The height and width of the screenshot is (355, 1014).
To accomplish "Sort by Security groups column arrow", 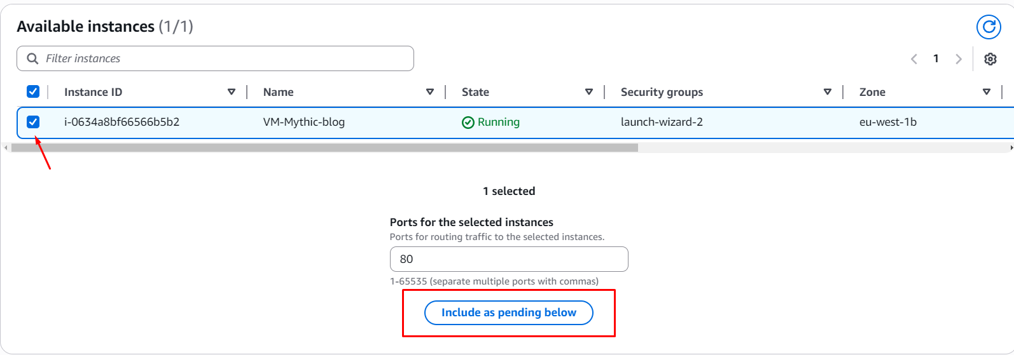I will (828, 92).
